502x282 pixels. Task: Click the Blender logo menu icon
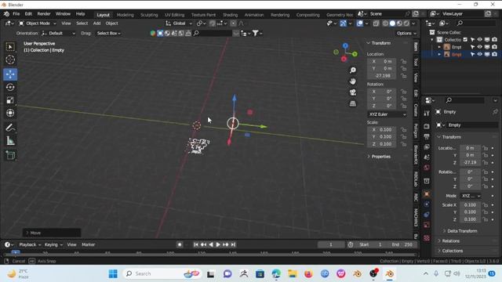coord(6,14)
